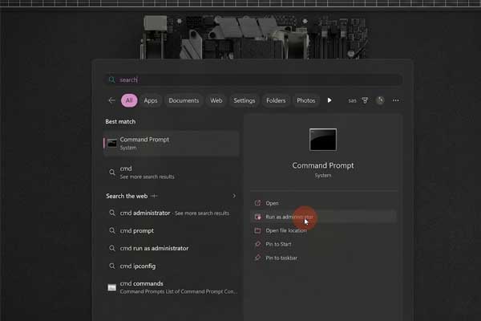Open the user profile avatar
The width and height of the screenshot is (481, 321).
point(380,100)
